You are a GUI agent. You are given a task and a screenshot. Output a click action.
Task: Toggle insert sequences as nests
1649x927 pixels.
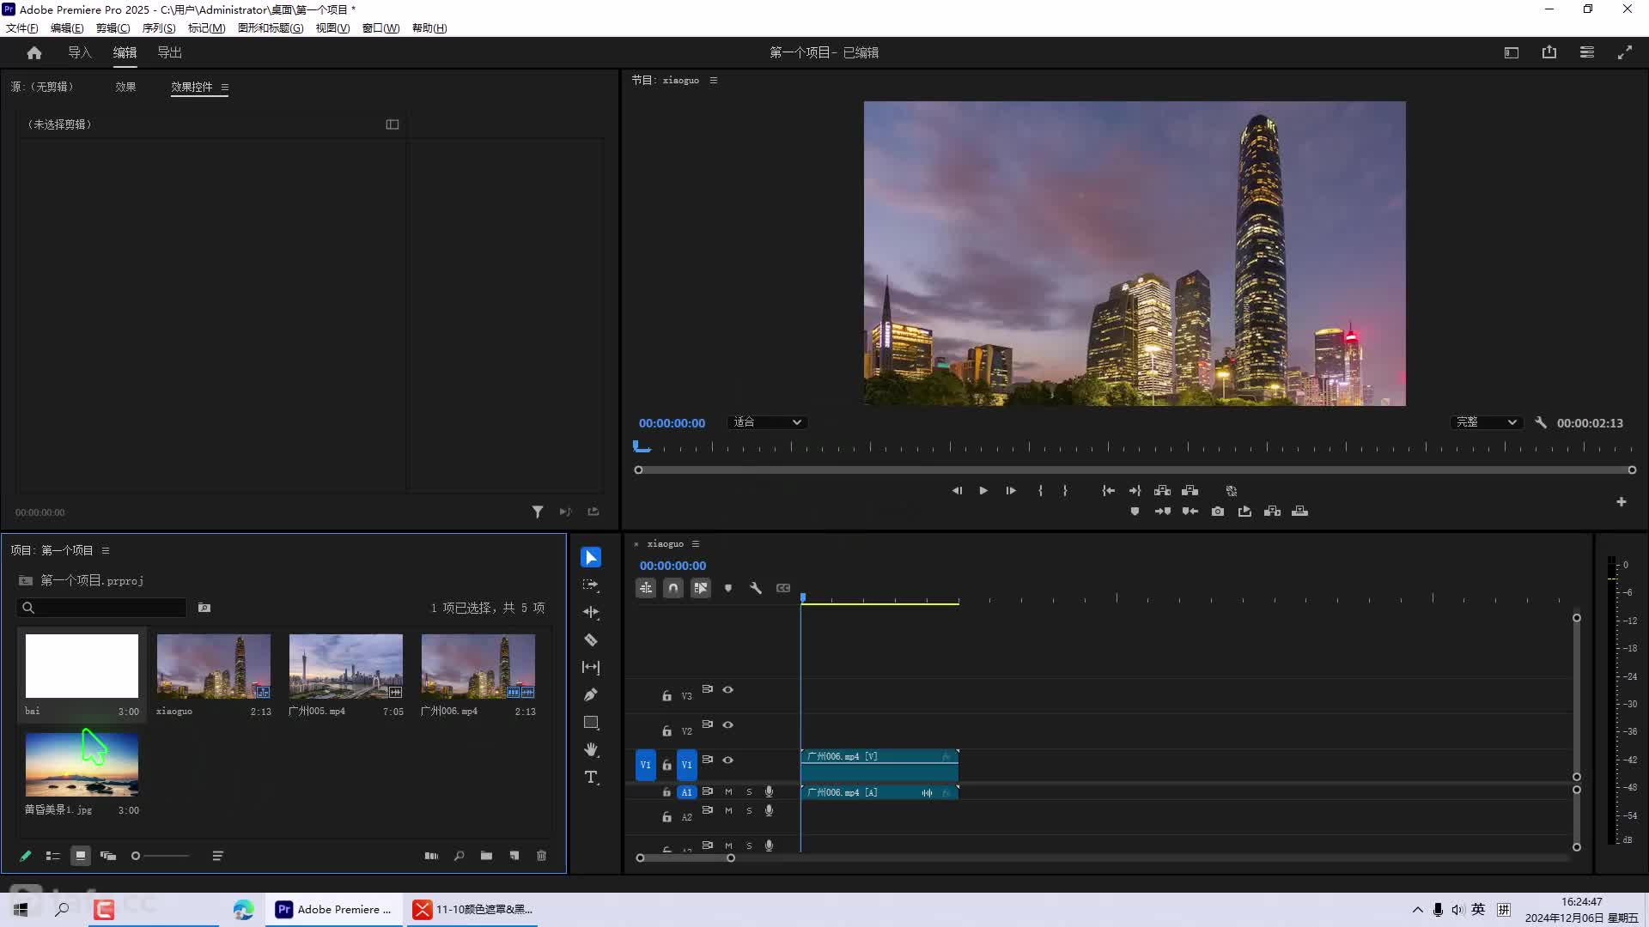(x=646, y=589)
